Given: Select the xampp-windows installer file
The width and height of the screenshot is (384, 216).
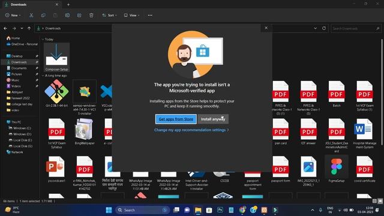Looking at the screenshot, I should 85,97.
